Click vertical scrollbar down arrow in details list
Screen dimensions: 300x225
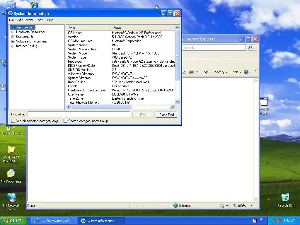177,102
